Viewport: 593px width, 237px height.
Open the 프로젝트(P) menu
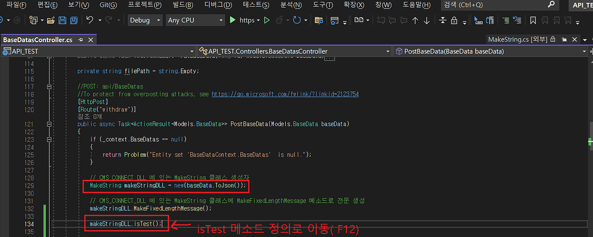pos(145,5)
